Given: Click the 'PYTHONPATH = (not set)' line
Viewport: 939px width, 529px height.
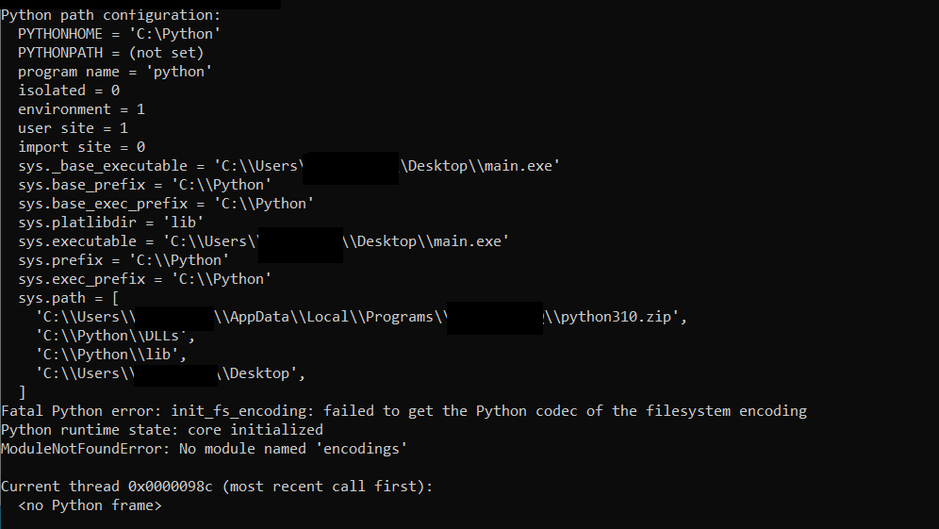Looking at the screenshot, I should pyautogui.click(x=110, y=53).
